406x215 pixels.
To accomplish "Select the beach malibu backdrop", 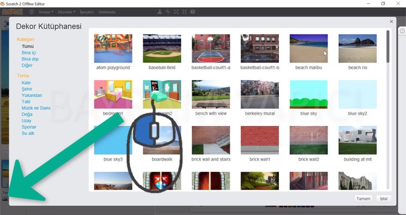I will 309,48.
